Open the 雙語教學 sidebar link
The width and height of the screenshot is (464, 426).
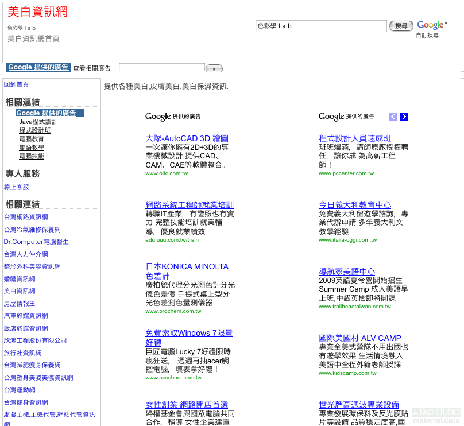click(x=32, y=148)
